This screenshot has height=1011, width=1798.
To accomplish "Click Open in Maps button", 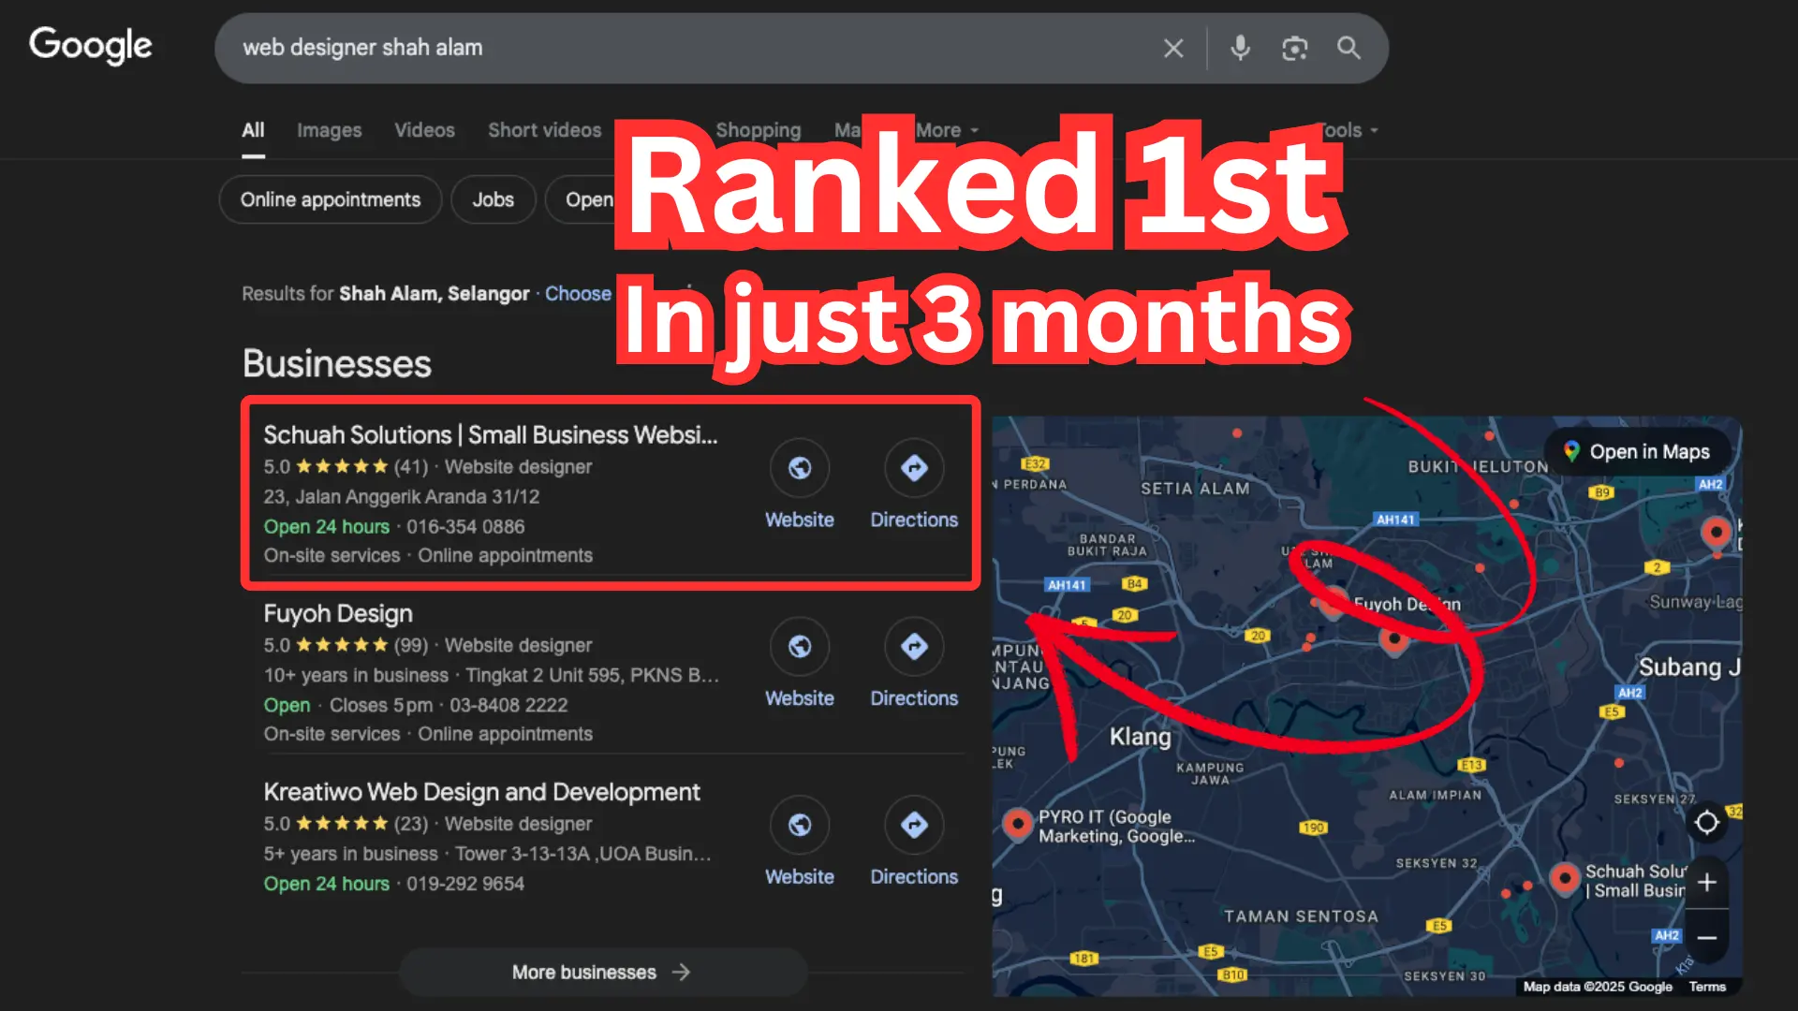I will pyautogui.click(x=1637, y=452).
